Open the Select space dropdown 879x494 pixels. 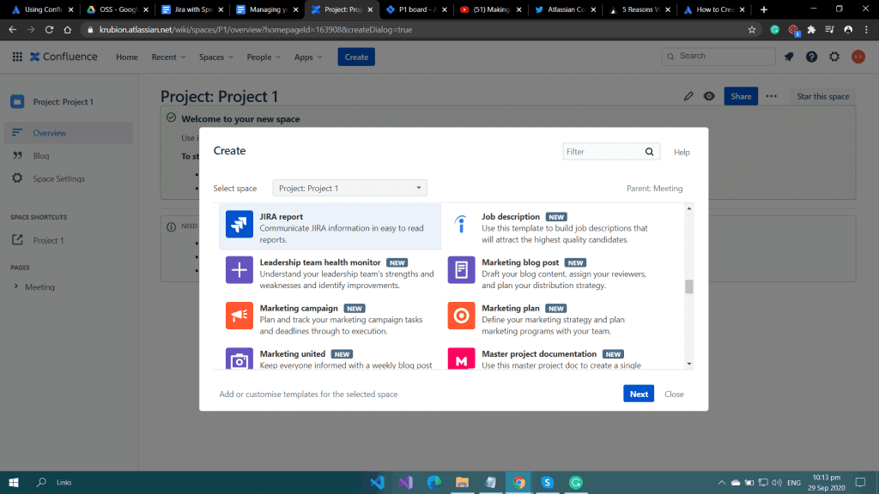(349, 188)
